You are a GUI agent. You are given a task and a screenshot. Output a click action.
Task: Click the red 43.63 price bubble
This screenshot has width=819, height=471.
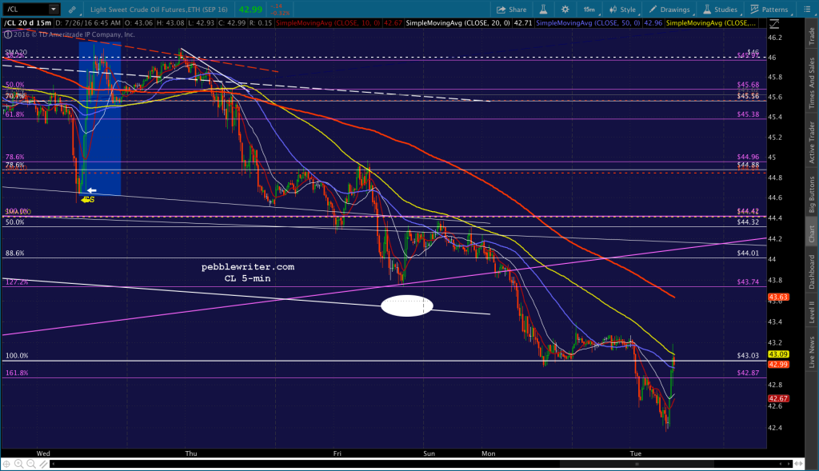click(x=778, y=297)
